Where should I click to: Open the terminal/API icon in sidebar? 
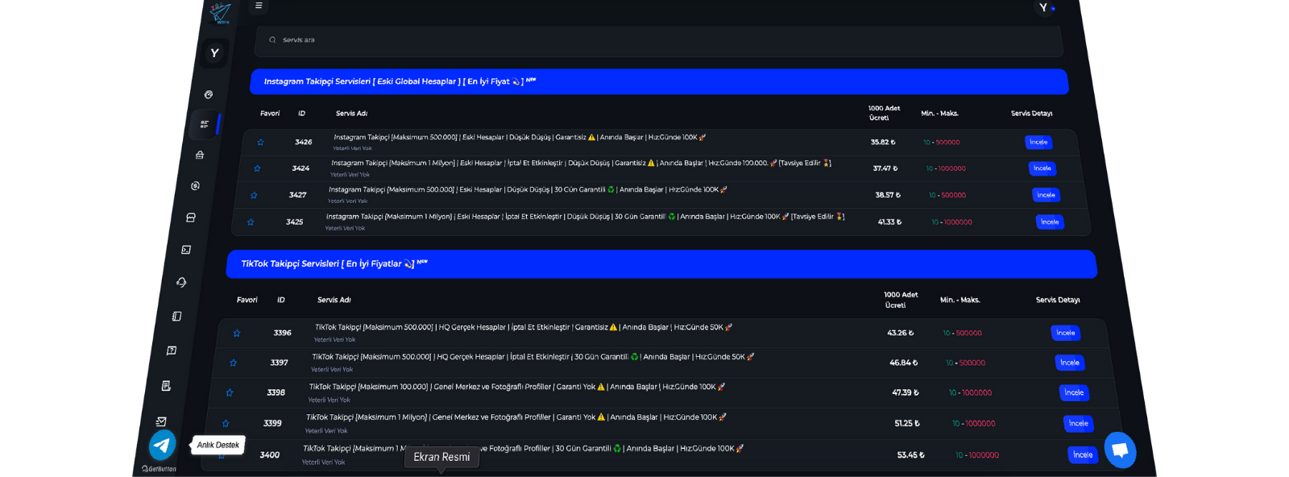click(186, 250)
